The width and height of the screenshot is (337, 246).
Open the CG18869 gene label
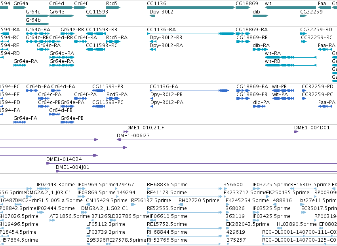(247, 4)
